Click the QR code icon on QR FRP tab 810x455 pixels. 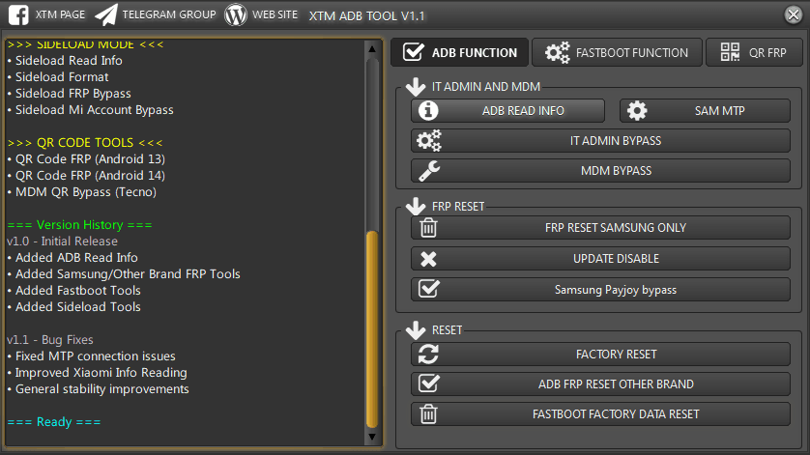[730, 52]
